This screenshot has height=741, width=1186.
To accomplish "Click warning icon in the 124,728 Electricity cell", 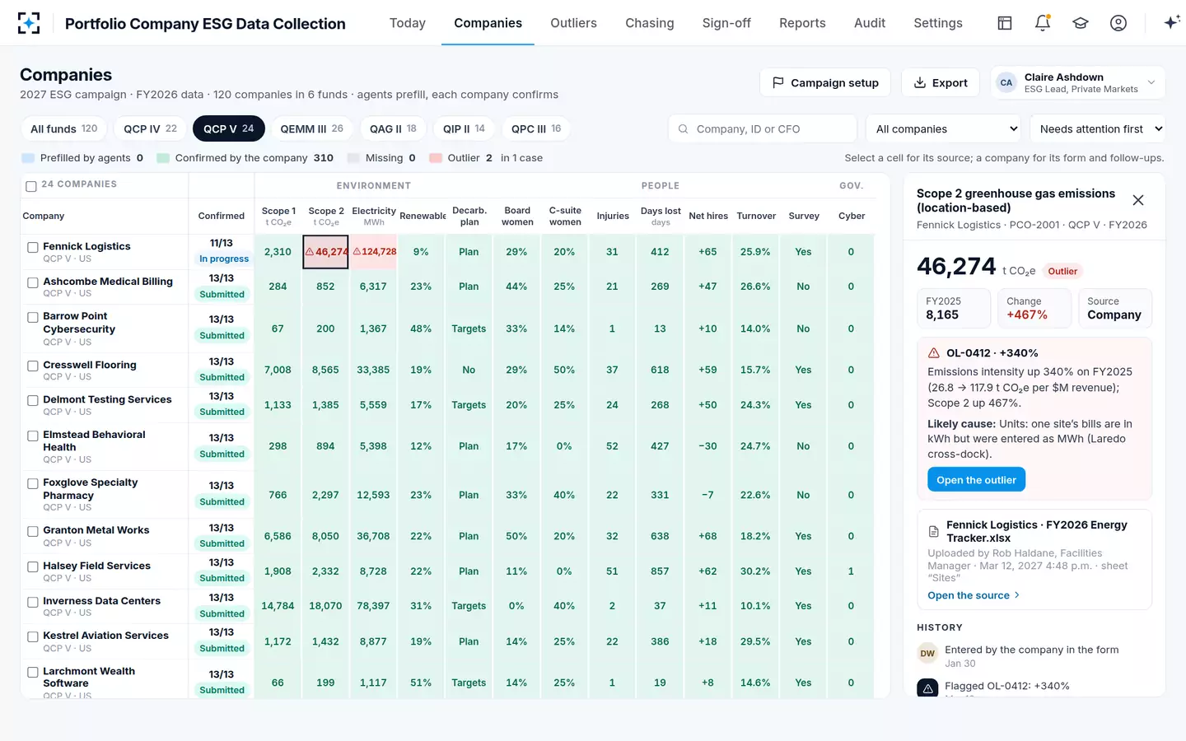I will pos(357,252).
